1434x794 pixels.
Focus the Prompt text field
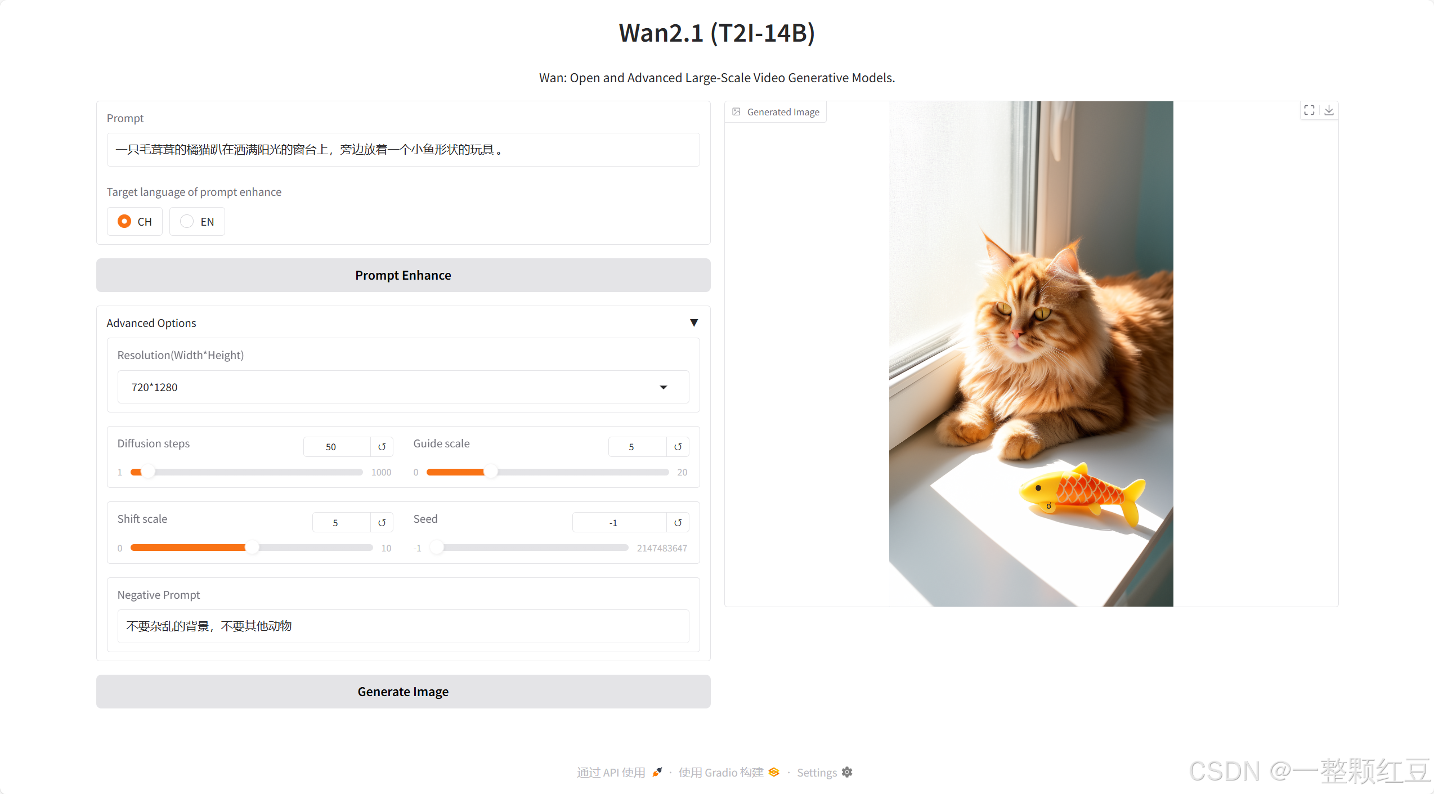(x=403, y=150)
